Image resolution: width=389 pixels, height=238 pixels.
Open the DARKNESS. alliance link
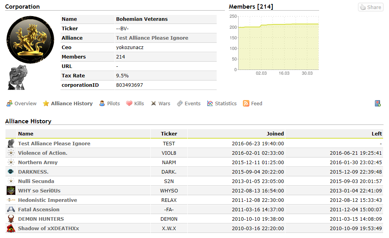pyautogui.click(x=33, y=172)
